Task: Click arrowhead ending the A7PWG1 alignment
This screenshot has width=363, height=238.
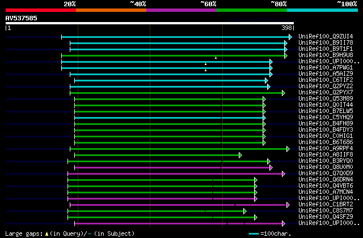Action: (271, 68)
